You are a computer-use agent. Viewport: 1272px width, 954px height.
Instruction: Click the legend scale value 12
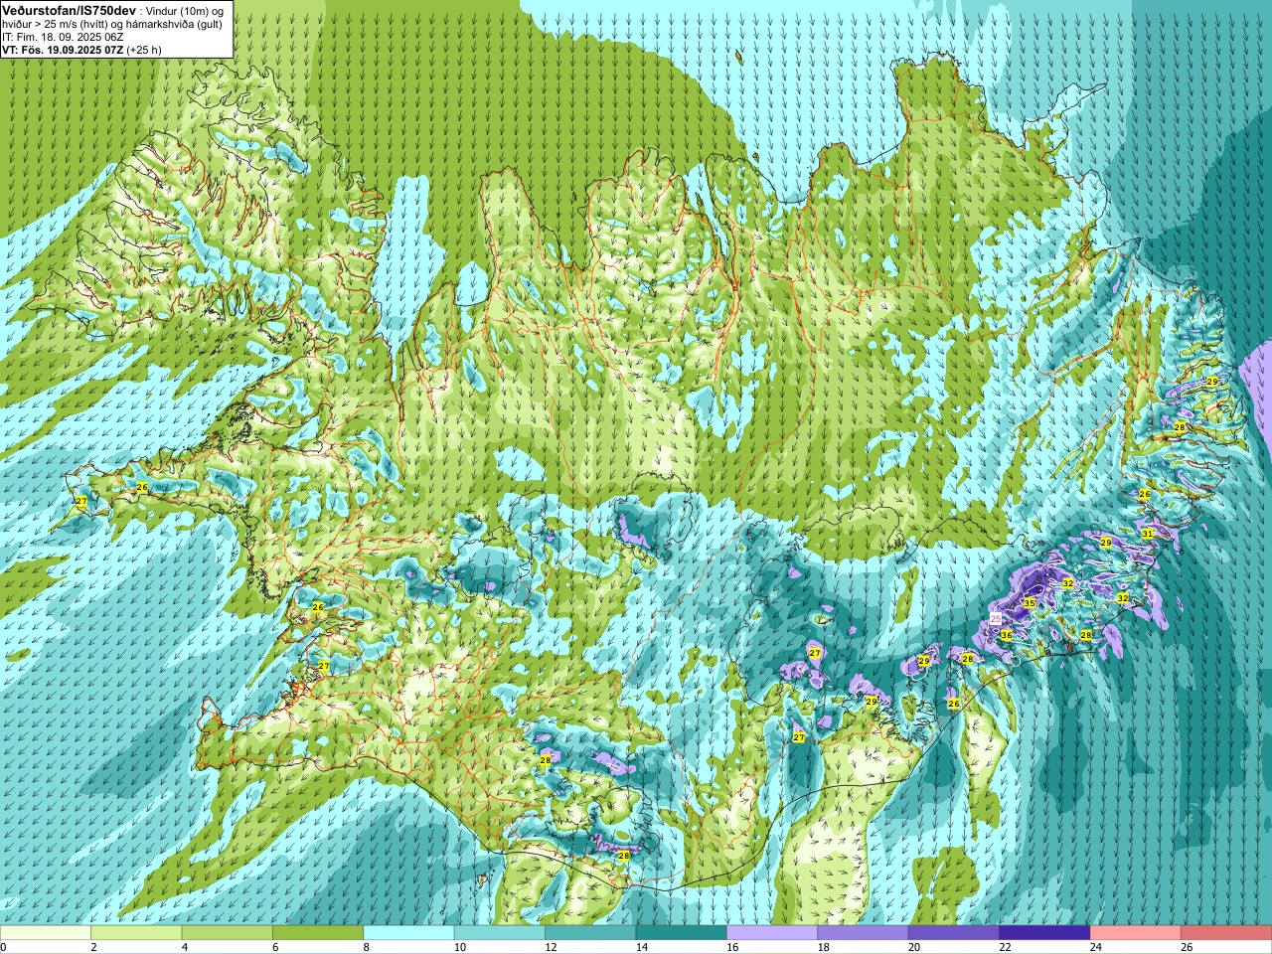point(551,947)
